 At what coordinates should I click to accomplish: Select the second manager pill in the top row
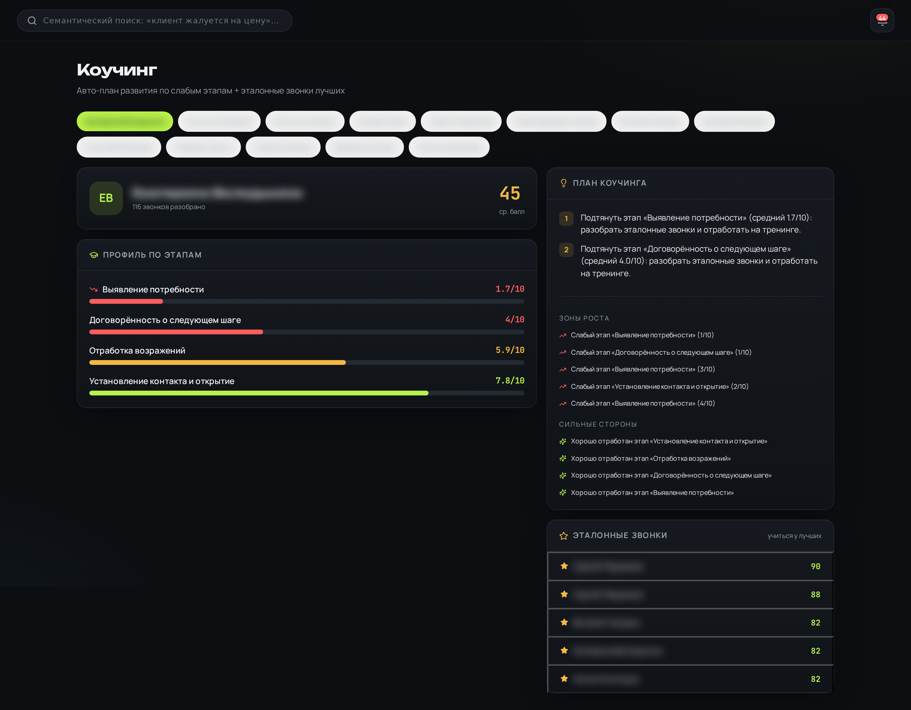pos(219,121)
